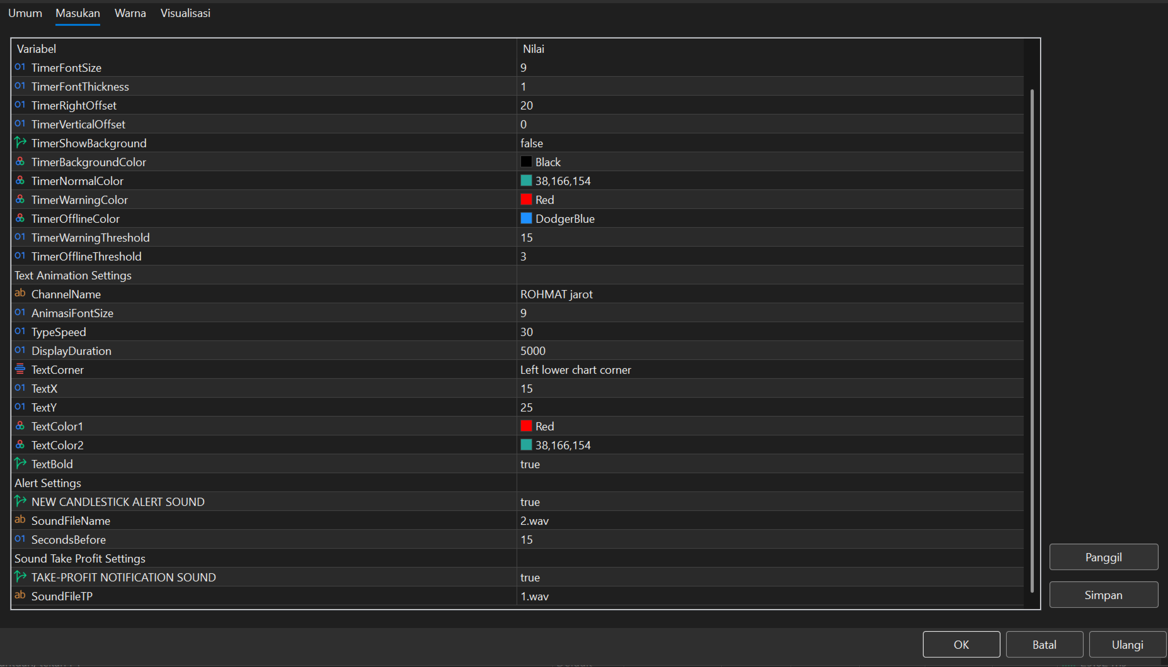The width and height of the screenshot is (1168, 667).
Task: Click the integer icon beside TimerOfflineThreshold
Action: 20,256
